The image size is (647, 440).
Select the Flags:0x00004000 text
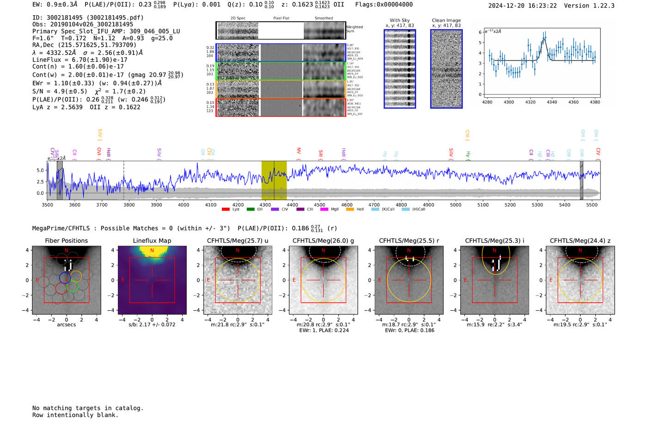(x=384, y=5)
